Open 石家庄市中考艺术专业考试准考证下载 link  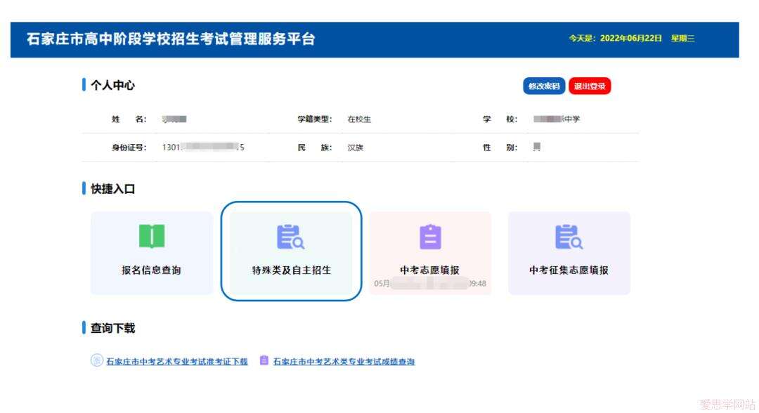point(176,362)
